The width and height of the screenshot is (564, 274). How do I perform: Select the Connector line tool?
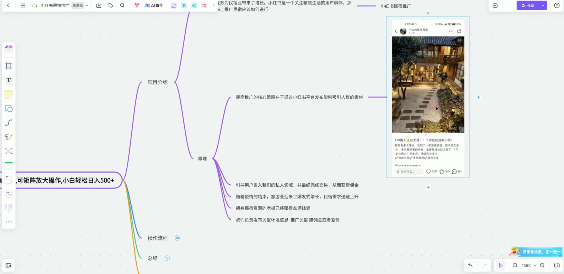(9, 122)
